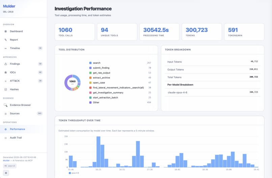Click the Timeline count badge 38
272x178 pixels.
[x=40, y=48]
